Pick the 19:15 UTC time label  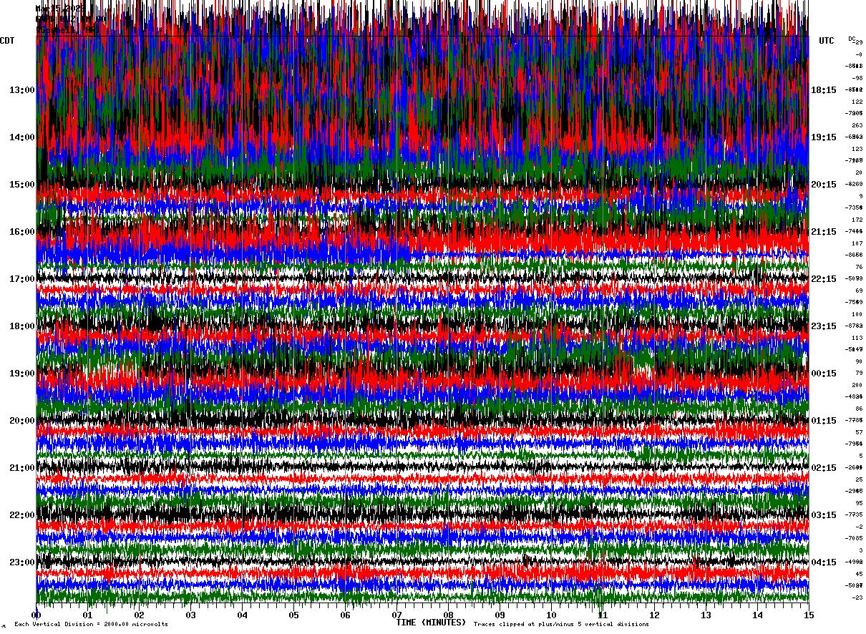(x=823, y=137)
